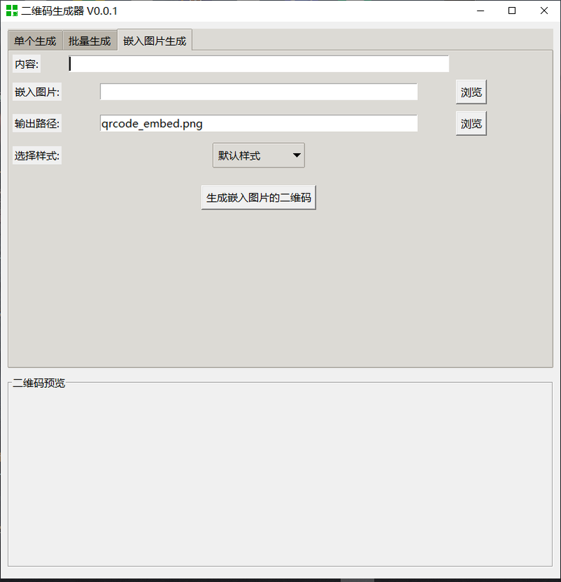Click the 选择样式: label

(x=37, y=156)
